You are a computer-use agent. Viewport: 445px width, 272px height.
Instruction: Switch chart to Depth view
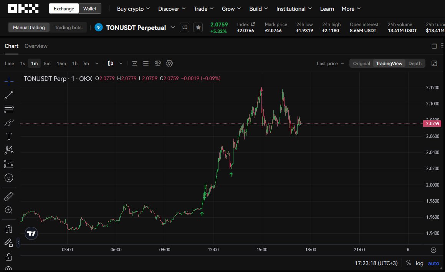point(415,63)
